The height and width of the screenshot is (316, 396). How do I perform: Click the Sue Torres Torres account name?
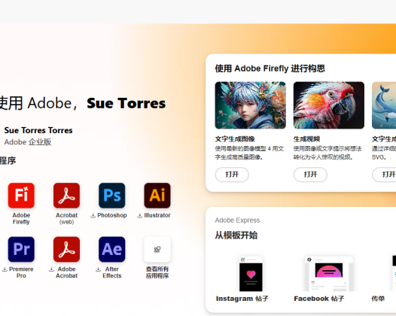coord(38,130)
